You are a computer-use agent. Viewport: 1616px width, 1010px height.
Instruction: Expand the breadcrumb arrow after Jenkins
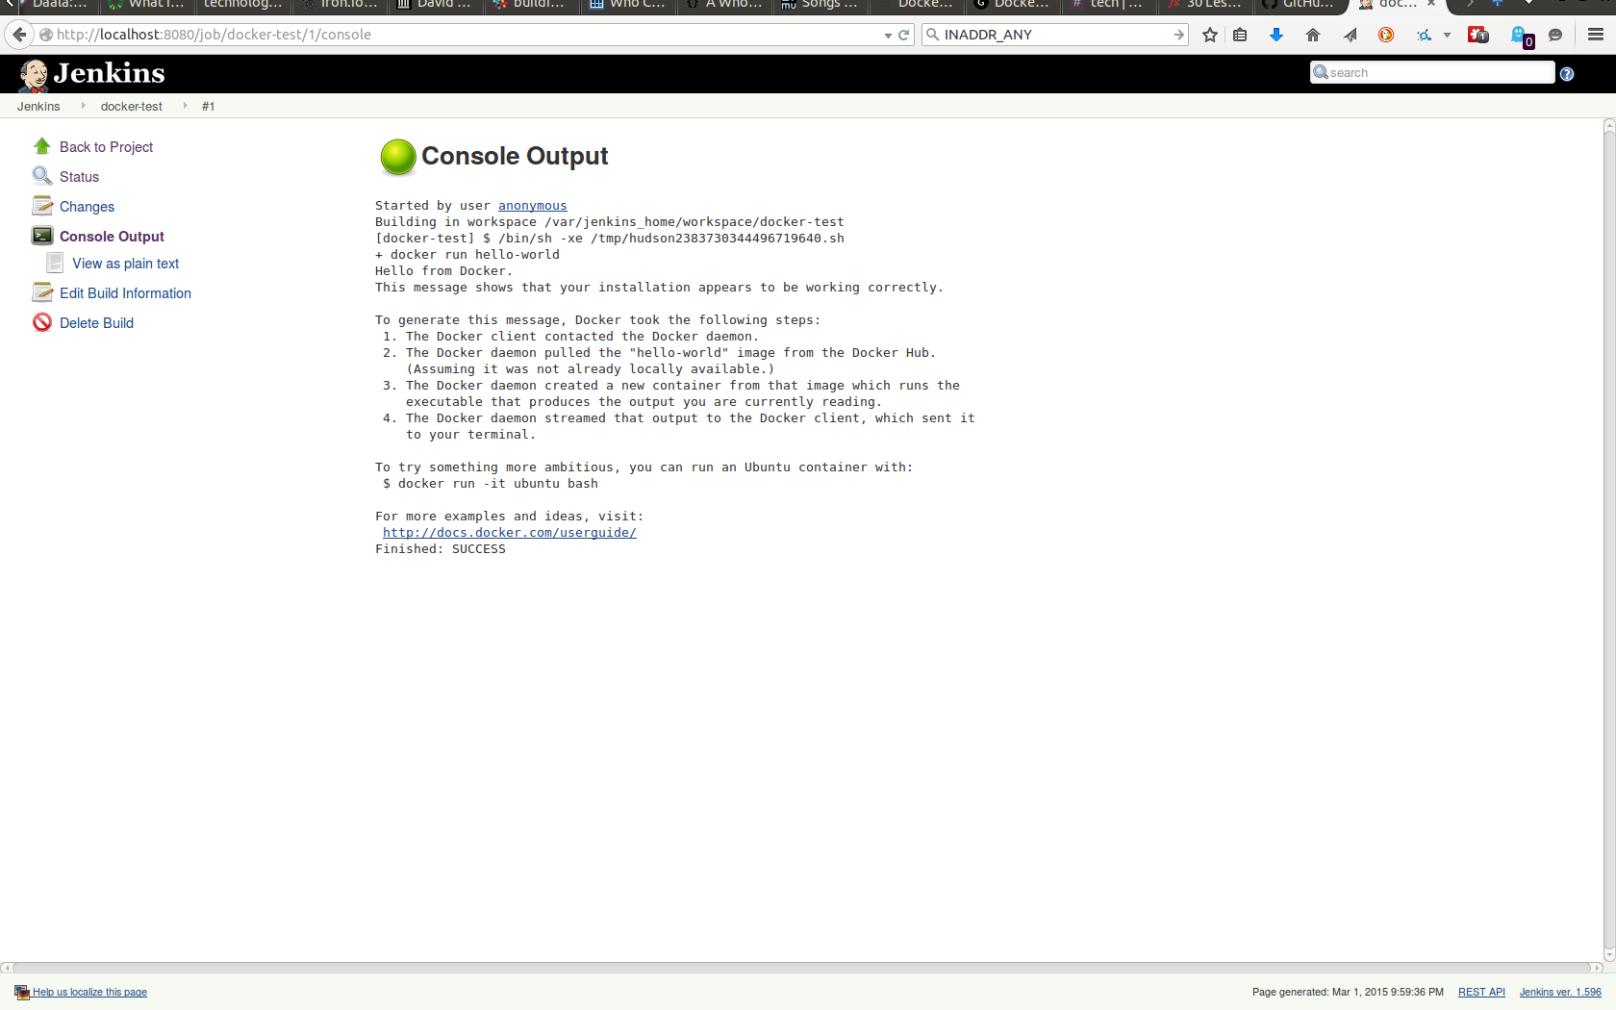83,106
